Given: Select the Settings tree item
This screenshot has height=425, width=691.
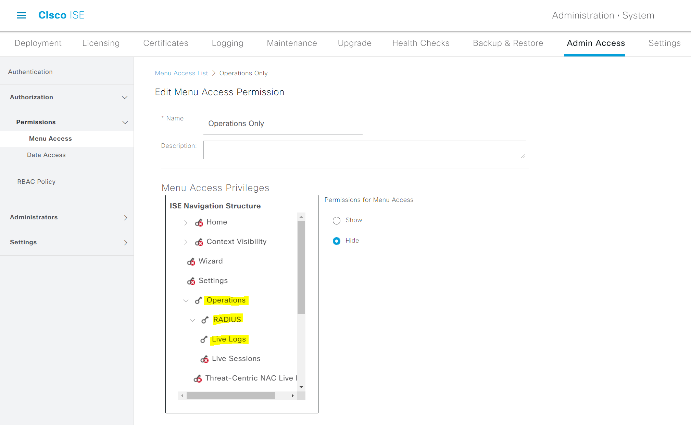Looking at the screenshot, I should pos(213,281).
